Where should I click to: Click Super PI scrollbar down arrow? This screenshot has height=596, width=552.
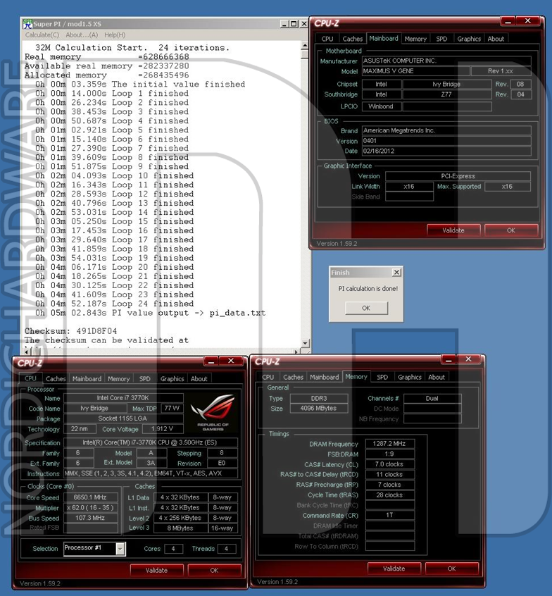305,344
